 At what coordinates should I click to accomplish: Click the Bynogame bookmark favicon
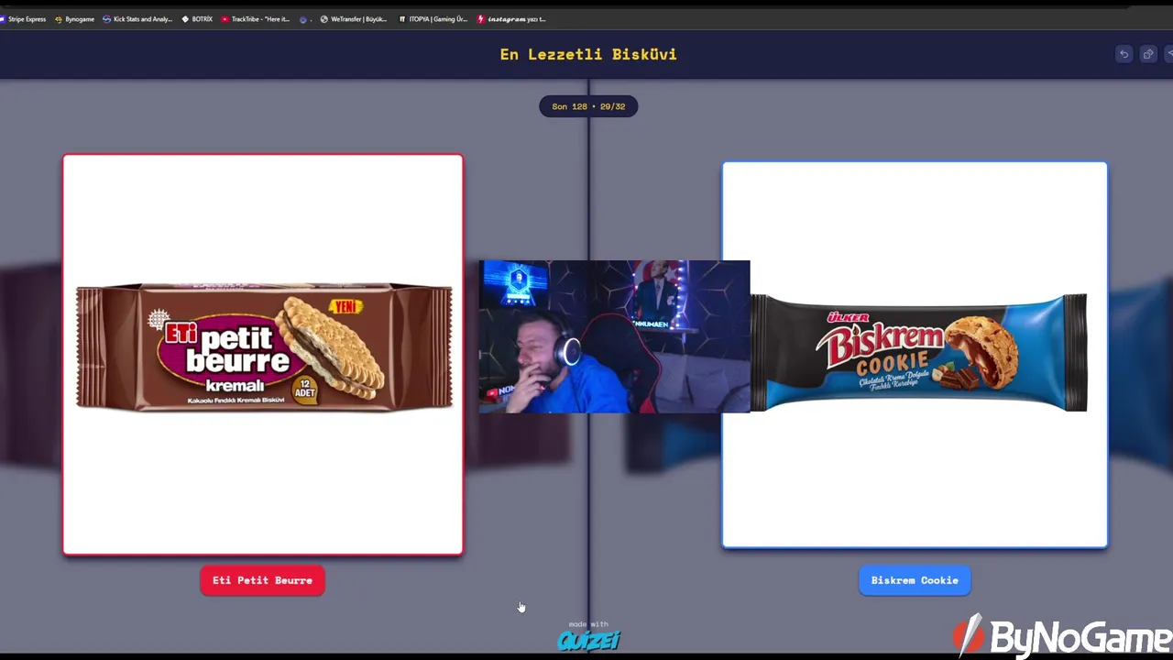tap(60, 19)
